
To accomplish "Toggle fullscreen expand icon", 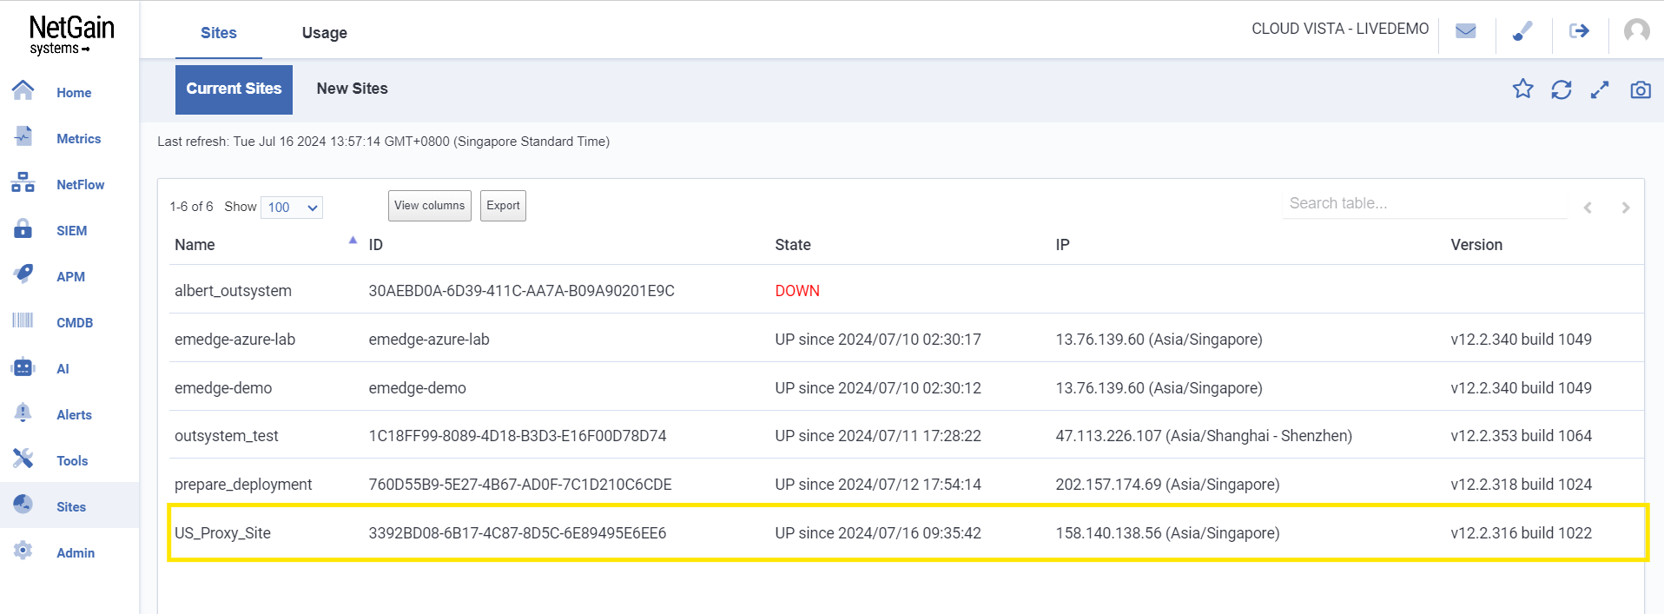I will pyautogui.click(x=1600, y=89).
